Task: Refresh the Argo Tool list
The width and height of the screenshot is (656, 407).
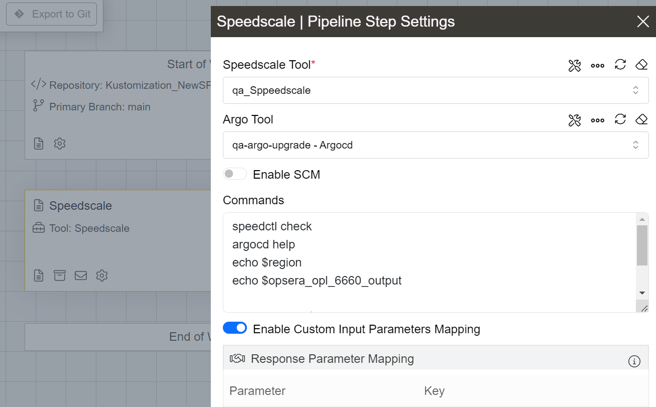Action: 620,119
